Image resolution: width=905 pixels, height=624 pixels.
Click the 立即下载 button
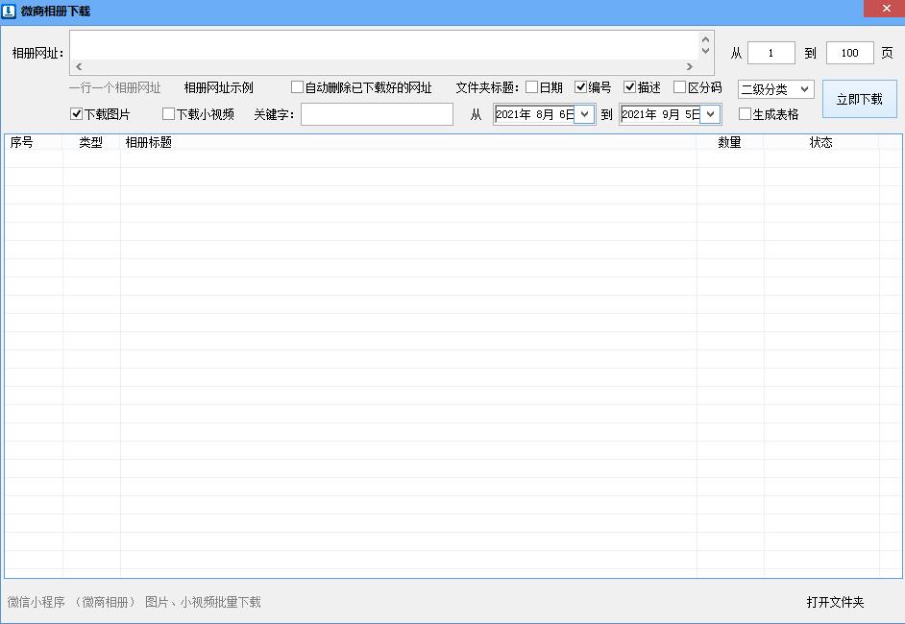click(x=859, y=98)
